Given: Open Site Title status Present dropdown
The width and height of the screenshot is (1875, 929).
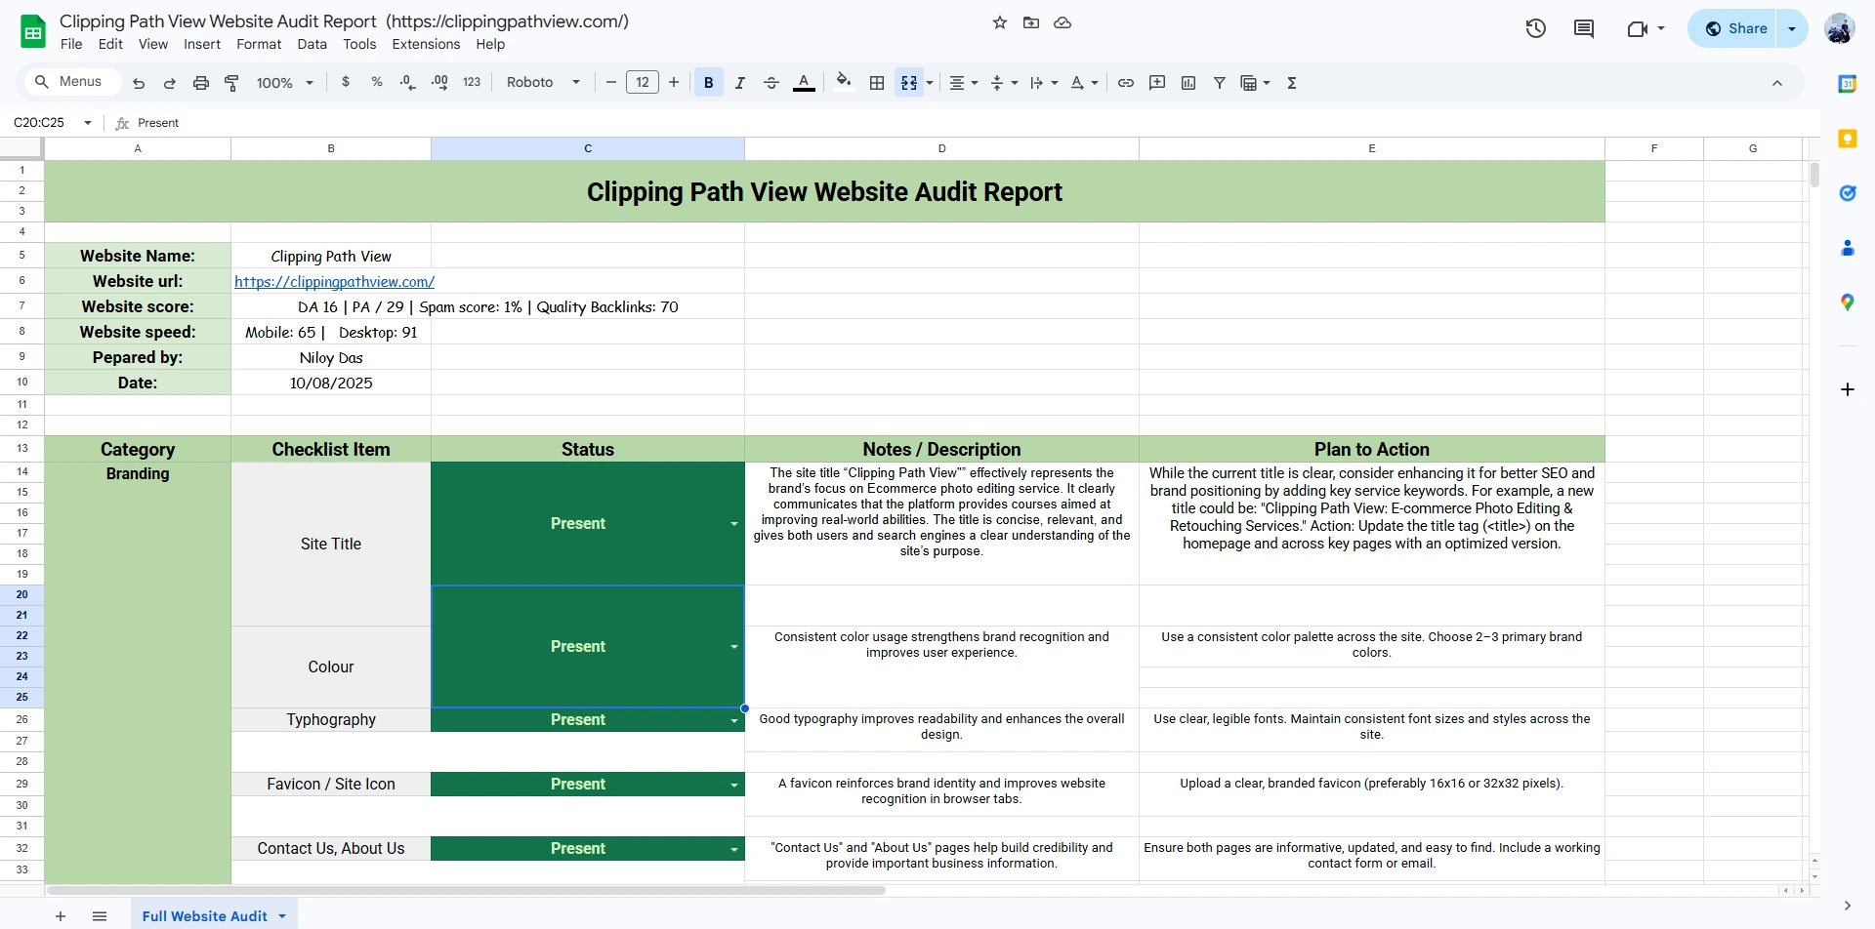Looking at the screenshot, I should [733, 524].
